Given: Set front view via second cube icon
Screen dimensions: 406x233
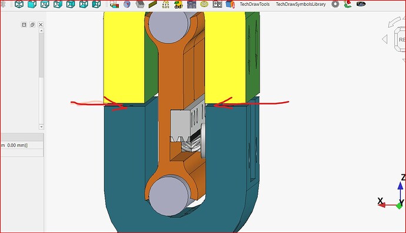Looking at the screenshot, I should pos(32,4).
